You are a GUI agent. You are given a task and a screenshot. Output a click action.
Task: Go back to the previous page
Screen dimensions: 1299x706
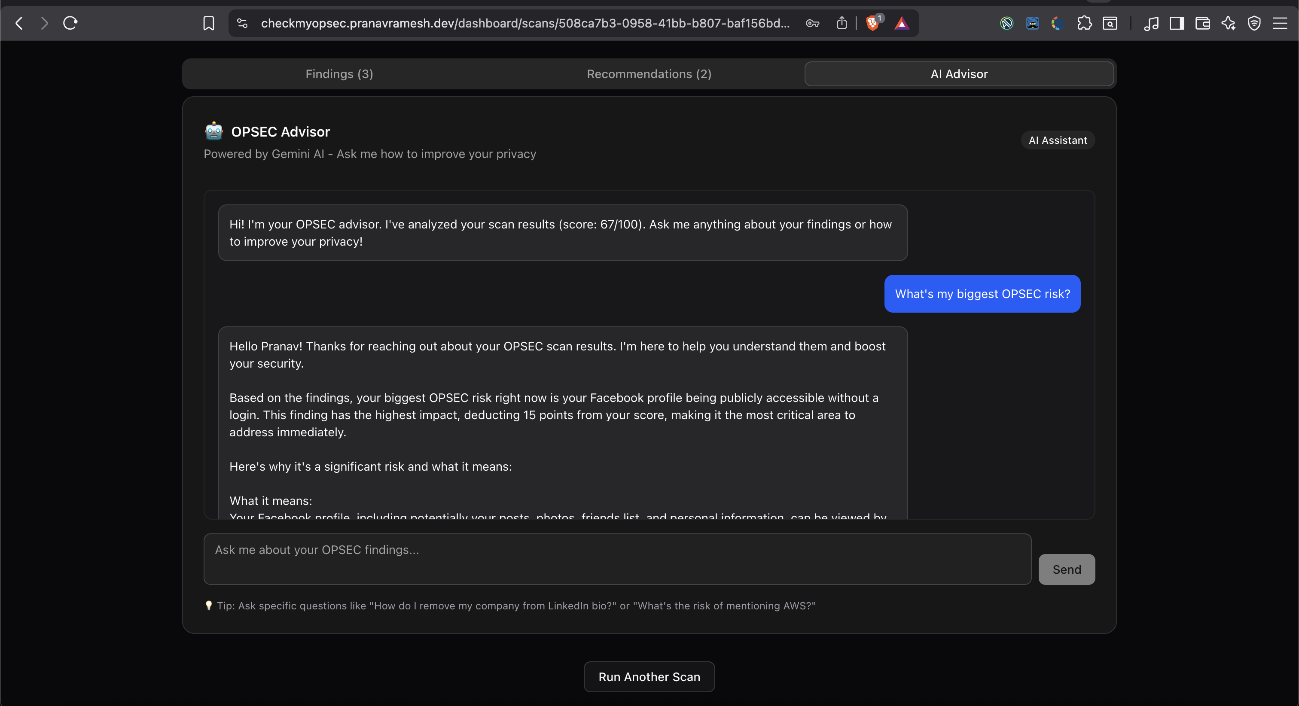tap(19, 23)
